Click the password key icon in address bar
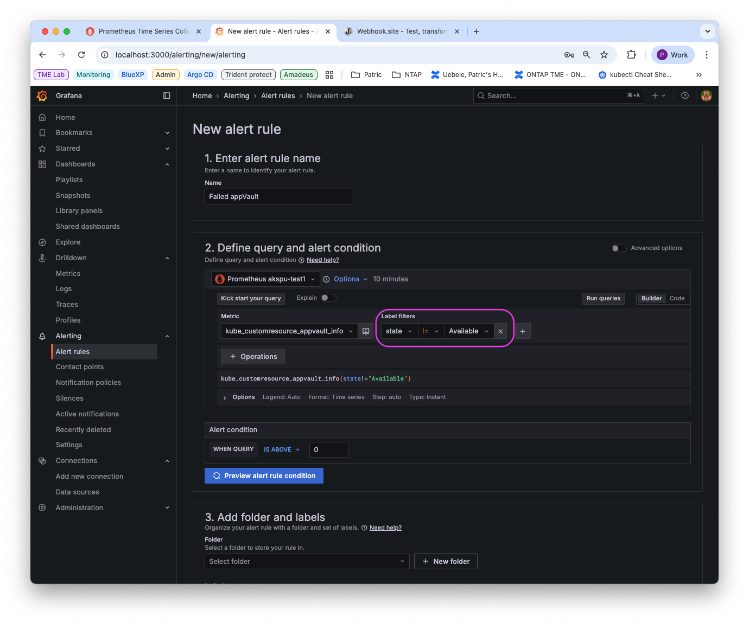Screen dimensions: 749x624 coord(569,55)
